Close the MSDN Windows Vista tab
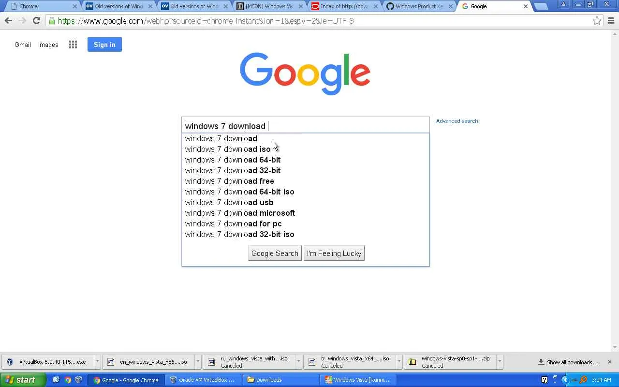 (301, 6)
